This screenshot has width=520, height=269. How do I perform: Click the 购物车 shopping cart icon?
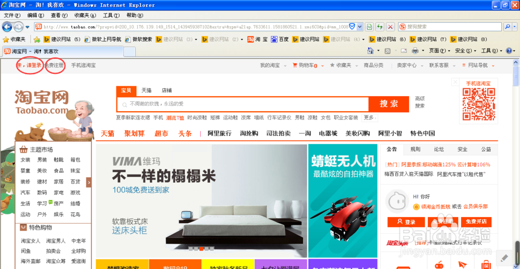[294, 65]
